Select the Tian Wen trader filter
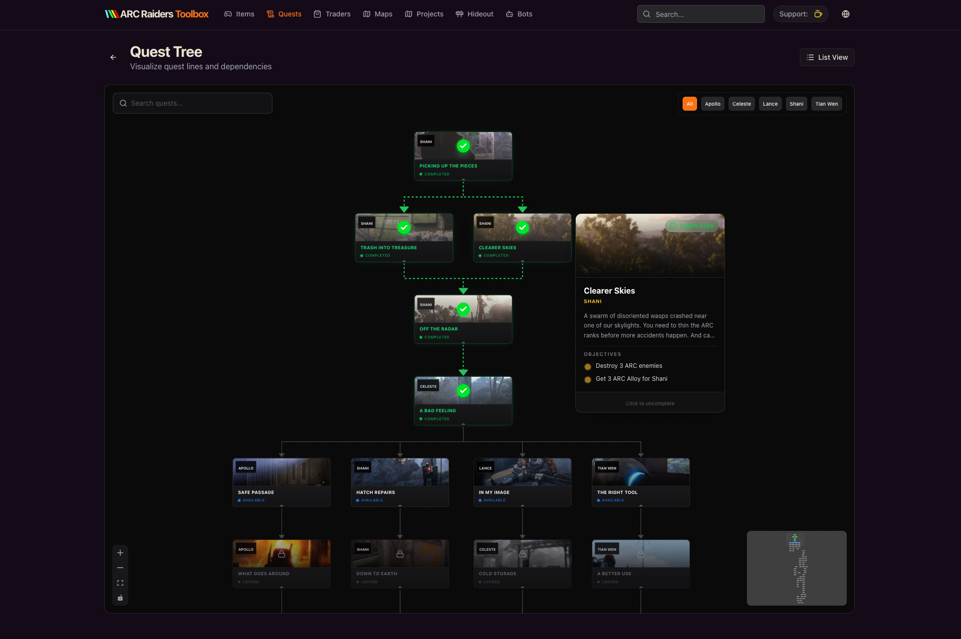961x639 pixels. (x=826, y=104)
